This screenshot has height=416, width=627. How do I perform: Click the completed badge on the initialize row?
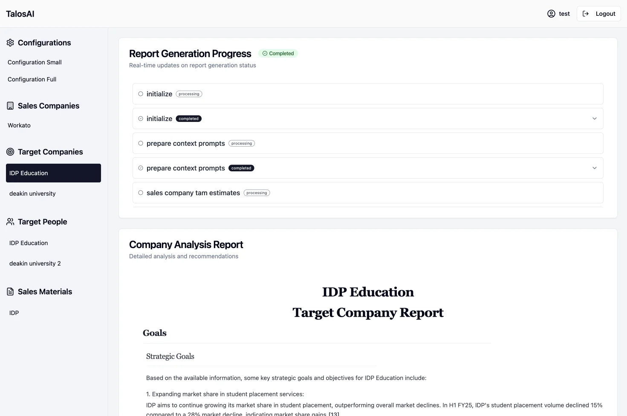(188, 118)
